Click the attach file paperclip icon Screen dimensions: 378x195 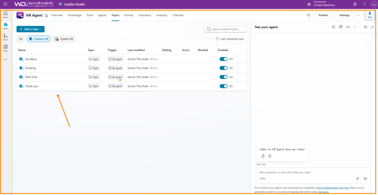[x=357, y=178]
